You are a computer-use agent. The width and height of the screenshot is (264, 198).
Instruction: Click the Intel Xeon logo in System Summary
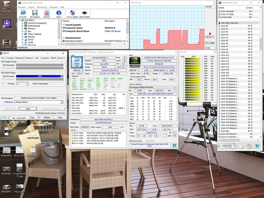point(77,62)
